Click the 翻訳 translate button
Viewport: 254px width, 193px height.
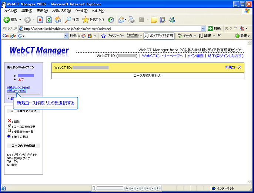pos(205,36)
